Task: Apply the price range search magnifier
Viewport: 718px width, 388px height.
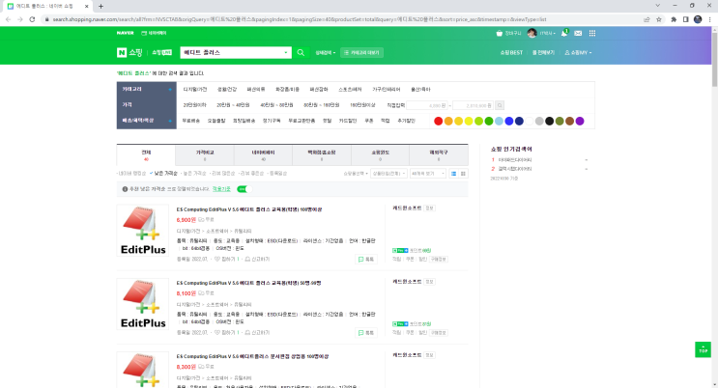Action: click(500, 105)
